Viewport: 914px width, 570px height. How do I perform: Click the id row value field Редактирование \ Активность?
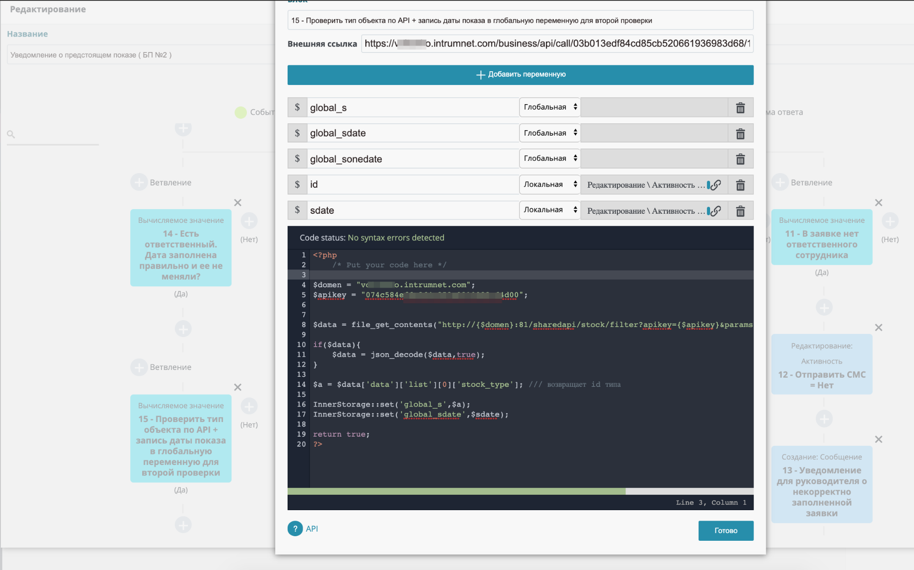pos(654,185)
